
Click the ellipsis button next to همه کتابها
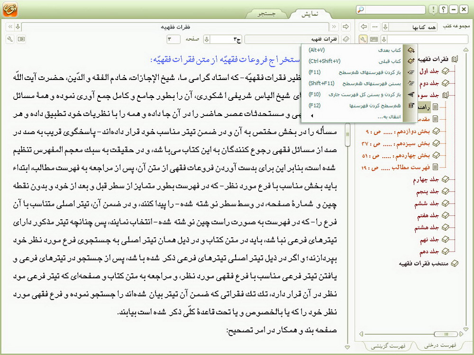pos(375,27)
